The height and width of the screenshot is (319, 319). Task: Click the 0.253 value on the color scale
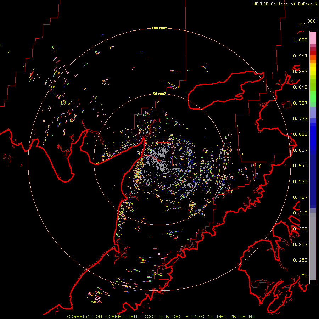click(300, 260)
